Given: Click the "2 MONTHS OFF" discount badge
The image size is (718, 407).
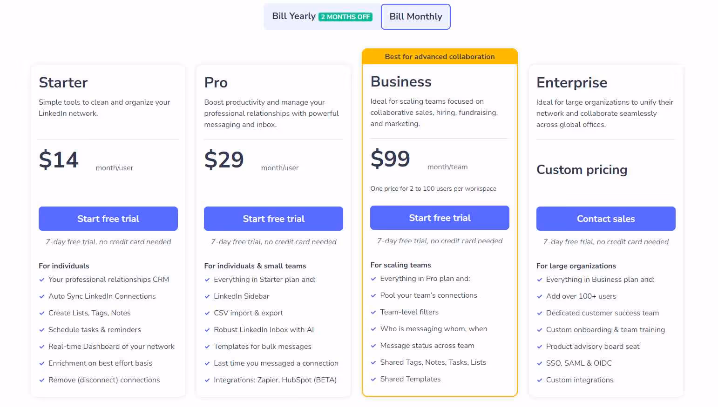Looking at the screenshot, I should point(345,16).
